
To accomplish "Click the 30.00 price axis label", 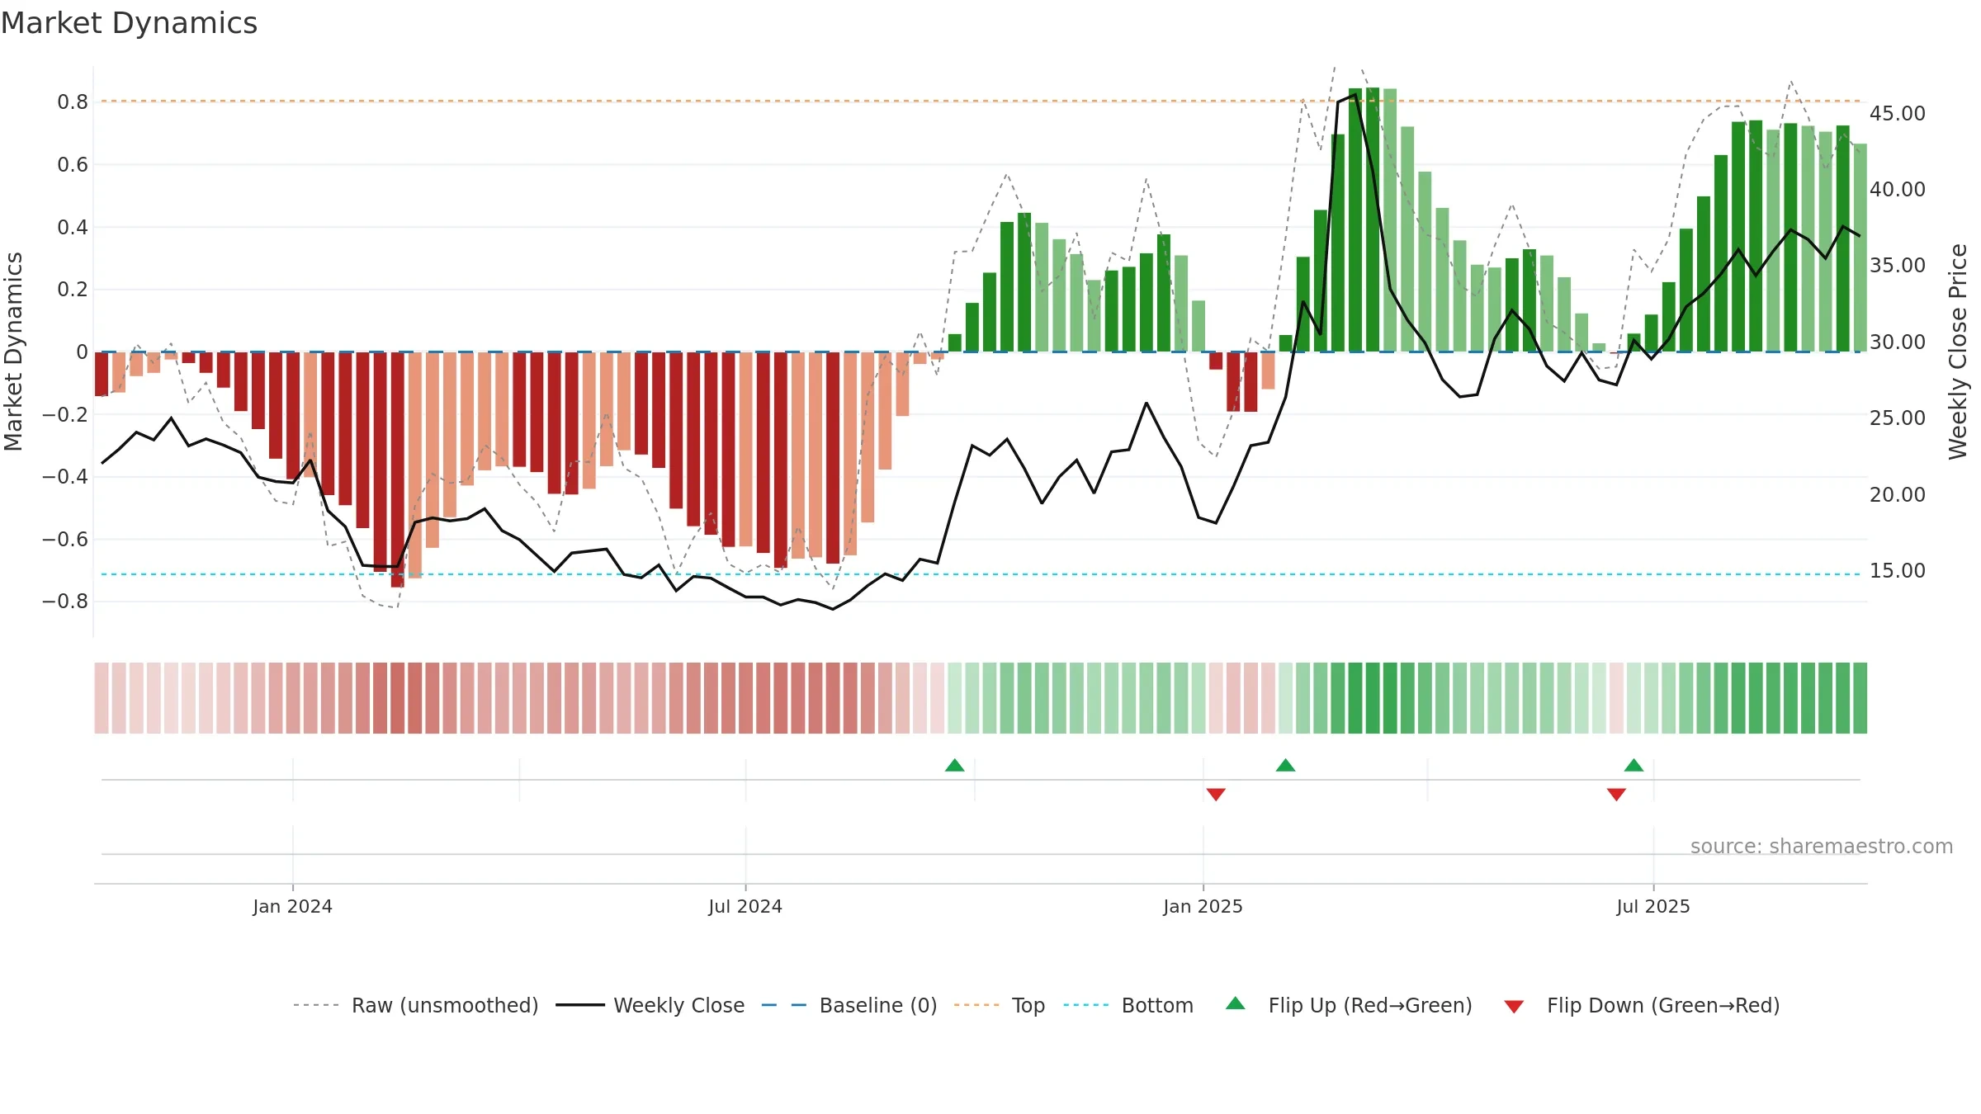I will click(x=1898, y=342).
